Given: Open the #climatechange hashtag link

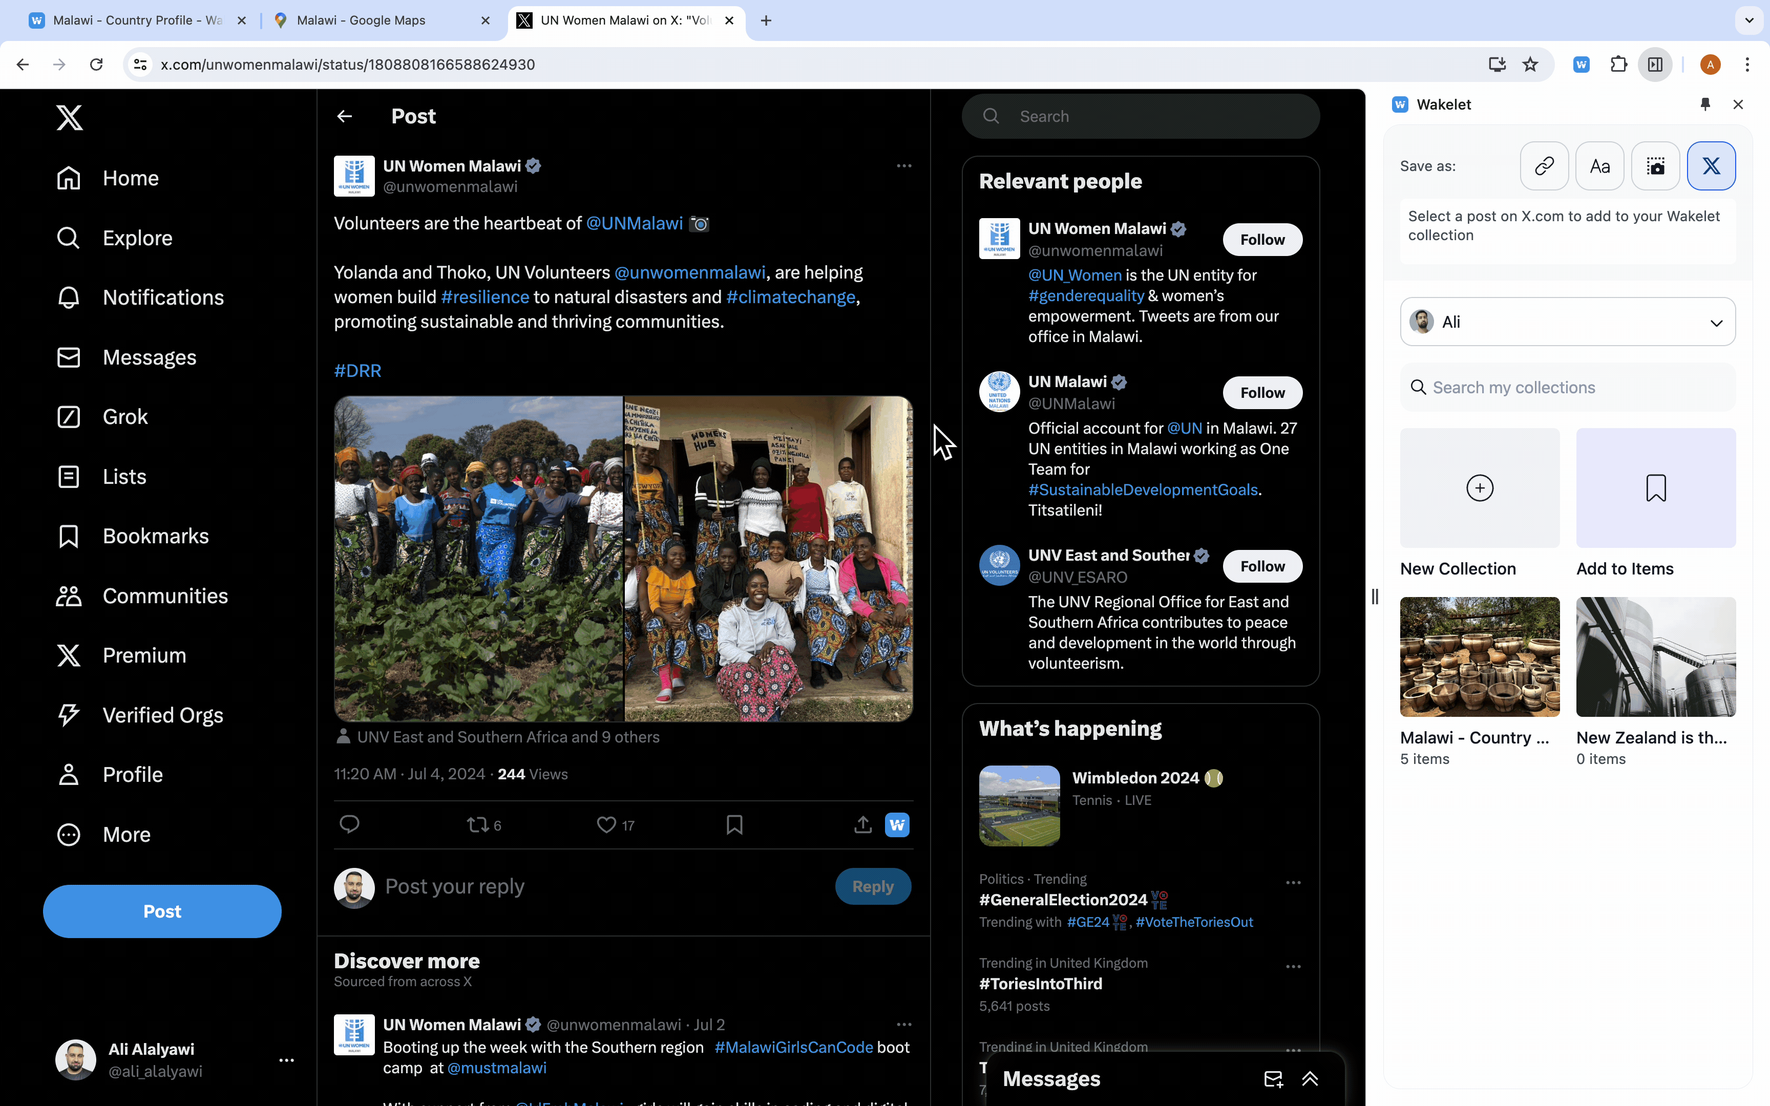Looking at the screenshot, I should [791, 297].
